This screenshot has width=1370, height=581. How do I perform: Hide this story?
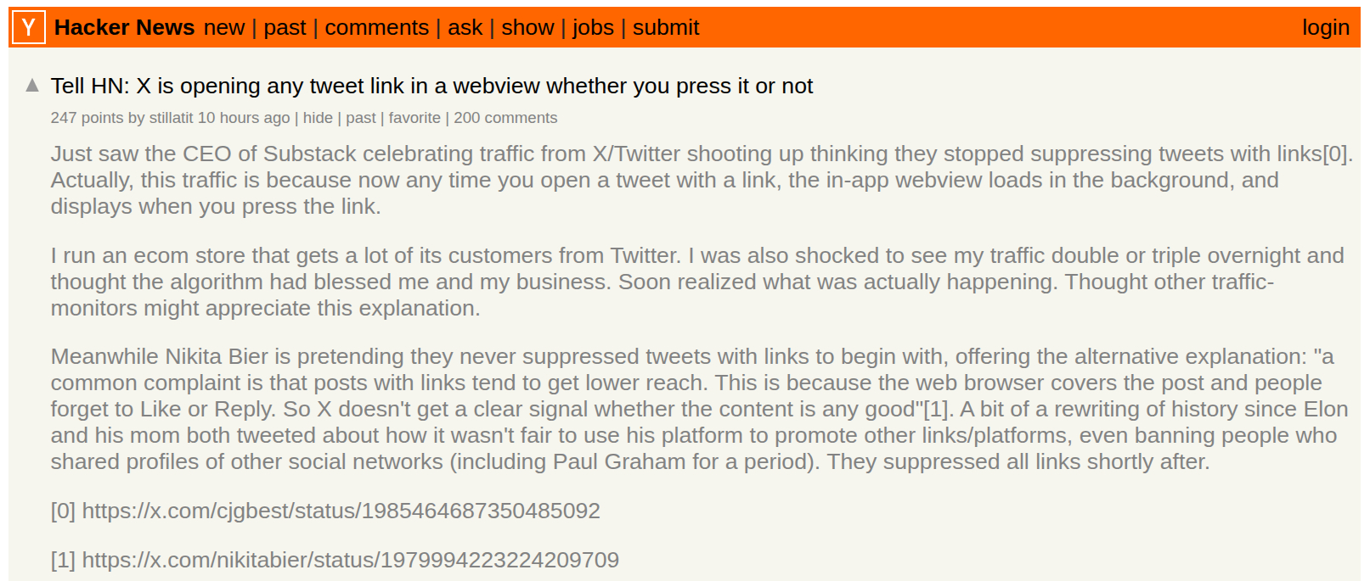point(318,118)
